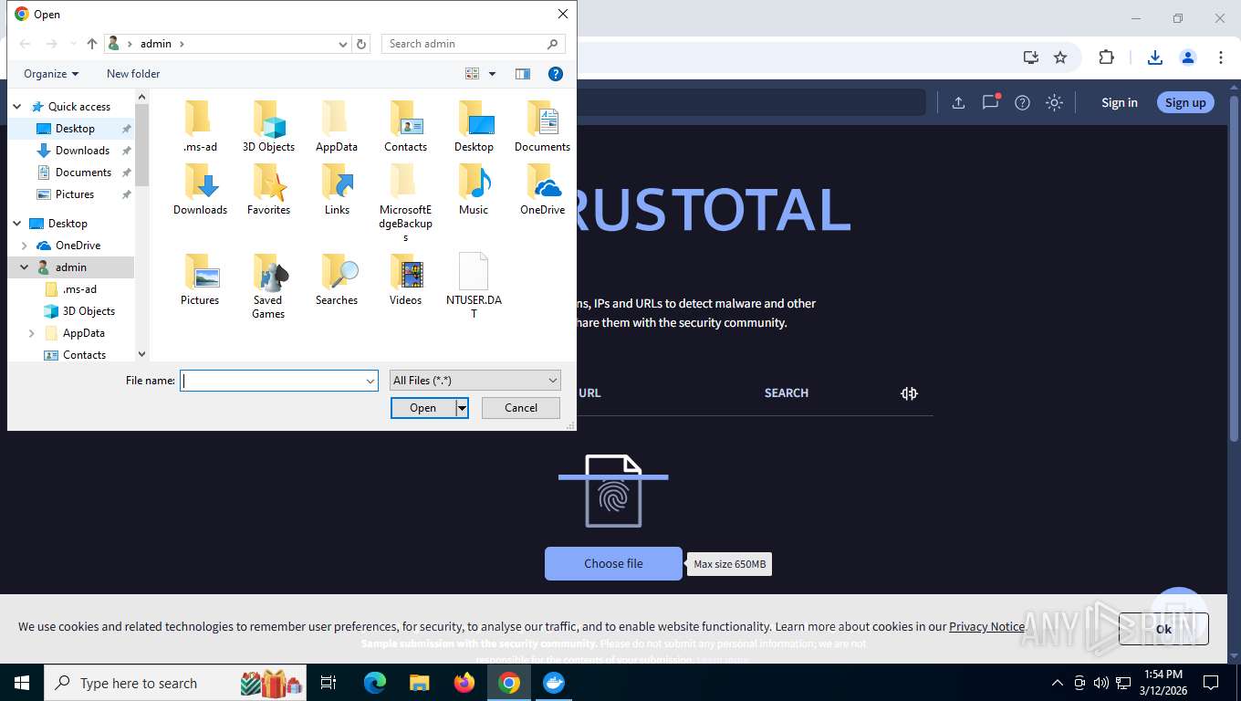Collapse the Quick access tree node
This screenshot has width=1241, height=701.
[x=17, y=107]
